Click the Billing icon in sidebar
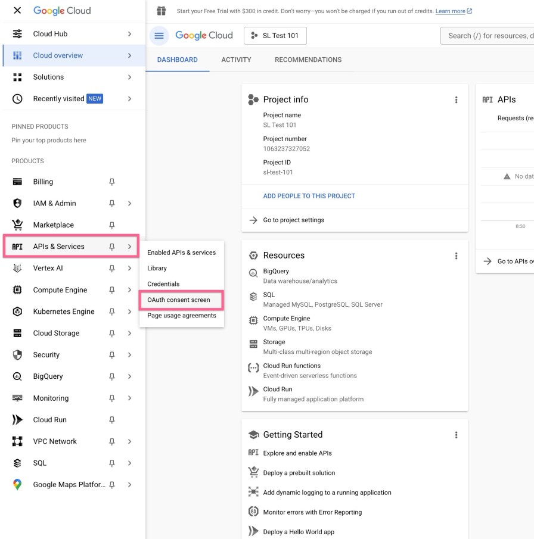 coord(17,182)
